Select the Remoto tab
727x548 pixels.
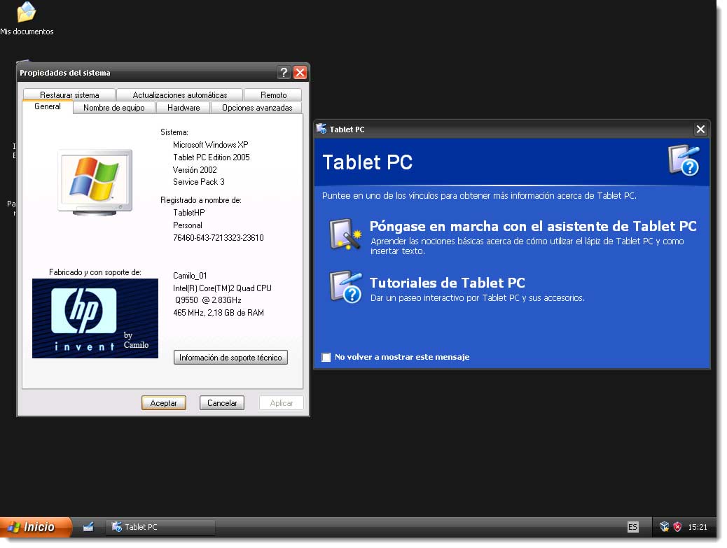[x=274, y=95]
